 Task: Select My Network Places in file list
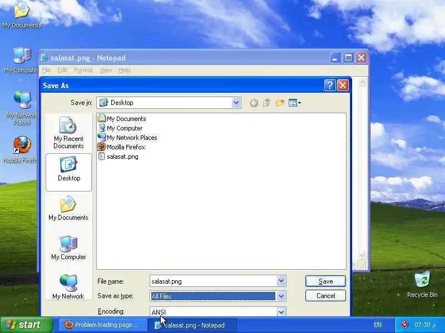(127, 138)
